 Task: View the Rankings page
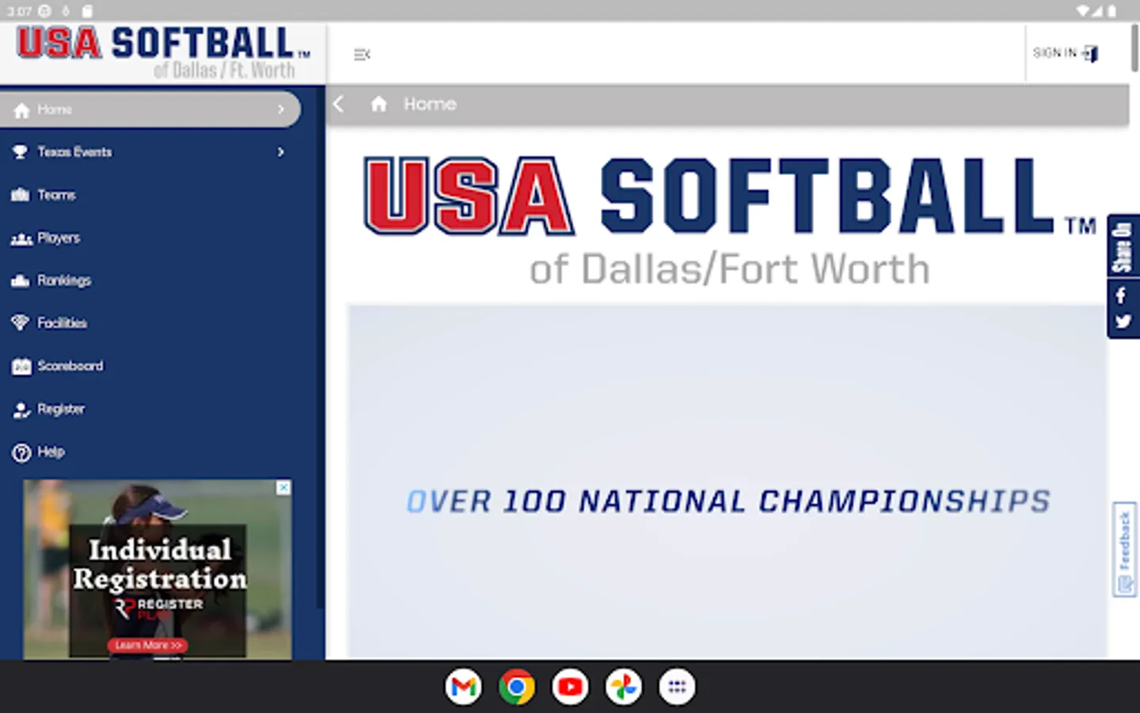tap(150, 280)
